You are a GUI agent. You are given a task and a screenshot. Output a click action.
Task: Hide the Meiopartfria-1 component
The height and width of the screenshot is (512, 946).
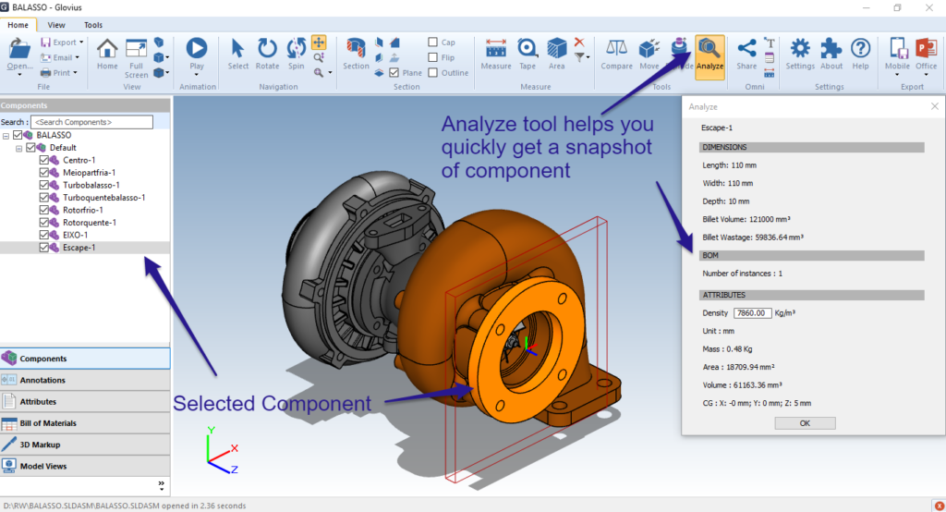coord(43,173)
